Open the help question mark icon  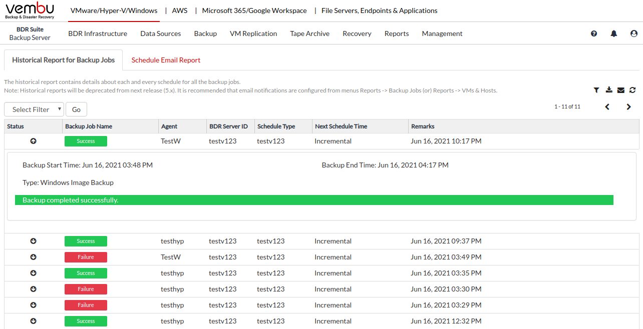coord(594,33)
